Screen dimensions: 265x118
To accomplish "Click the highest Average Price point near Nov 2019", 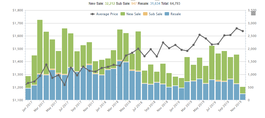I will click(236, 28).
